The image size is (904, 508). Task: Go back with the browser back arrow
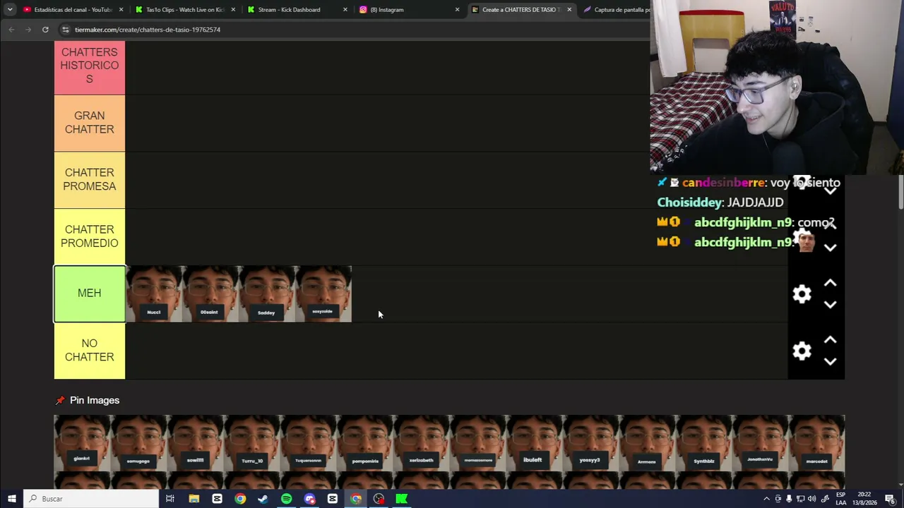point(11,30)
